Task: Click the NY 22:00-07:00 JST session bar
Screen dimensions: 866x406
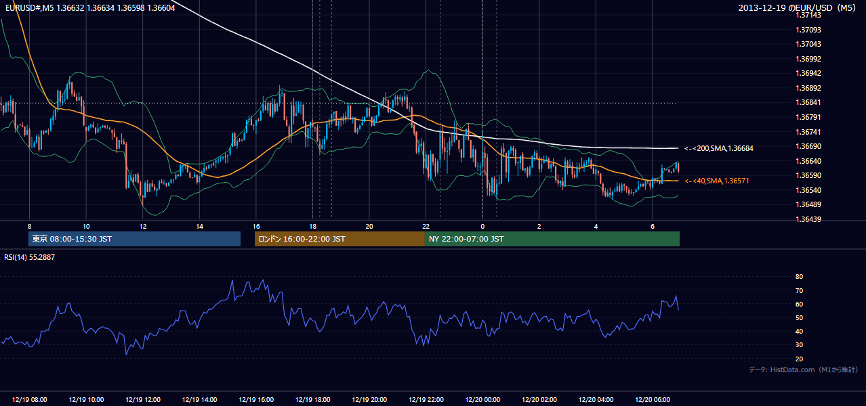Action: click(552, 239)
